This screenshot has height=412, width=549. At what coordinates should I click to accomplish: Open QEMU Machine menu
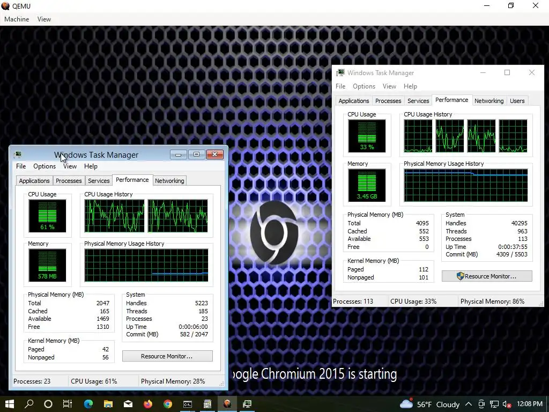(x=17, y=19)
